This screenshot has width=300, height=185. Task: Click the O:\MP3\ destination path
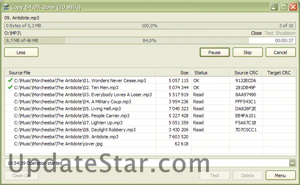13,33
